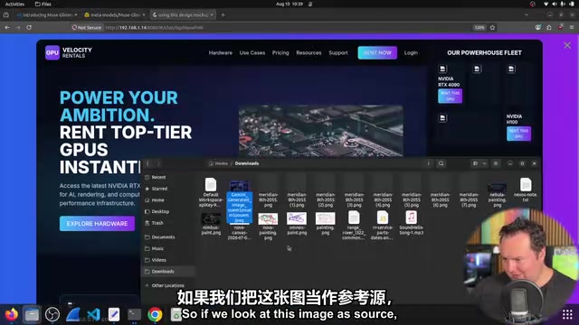579x325 pixels.
Task: Open Resources in the site navigation
Action: pyautogui.click(x=308, y=52)
